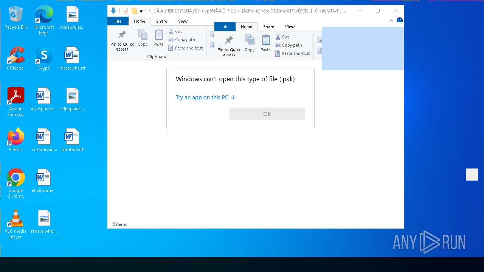Open the Recycle Bin desktop icon

pyautogui.click(x=16, y=18)
